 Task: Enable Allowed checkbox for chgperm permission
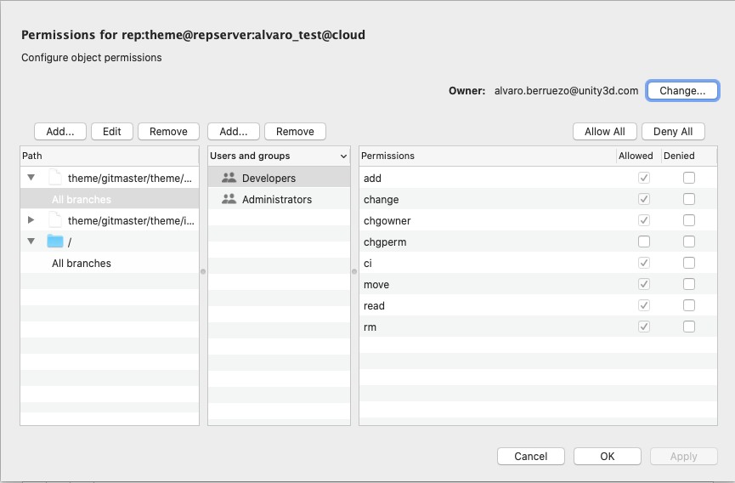tap(644, 241)
